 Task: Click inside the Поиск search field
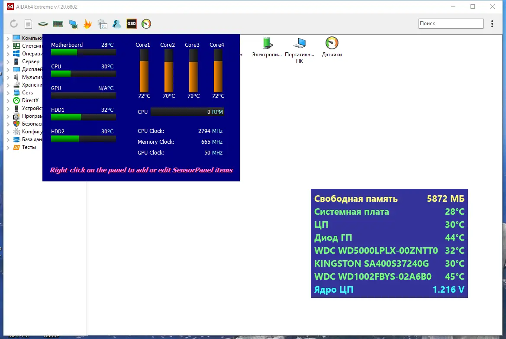tap(451, 23)
